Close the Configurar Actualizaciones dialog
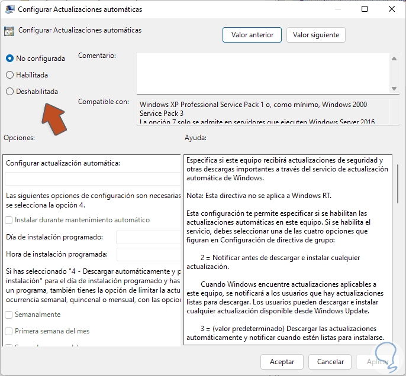406x376 pixels. click(x=392, y=9)
